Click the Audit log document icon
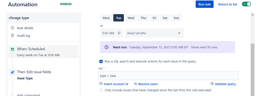This screenshot has width=261, height=96. click(x=12, y=36)
